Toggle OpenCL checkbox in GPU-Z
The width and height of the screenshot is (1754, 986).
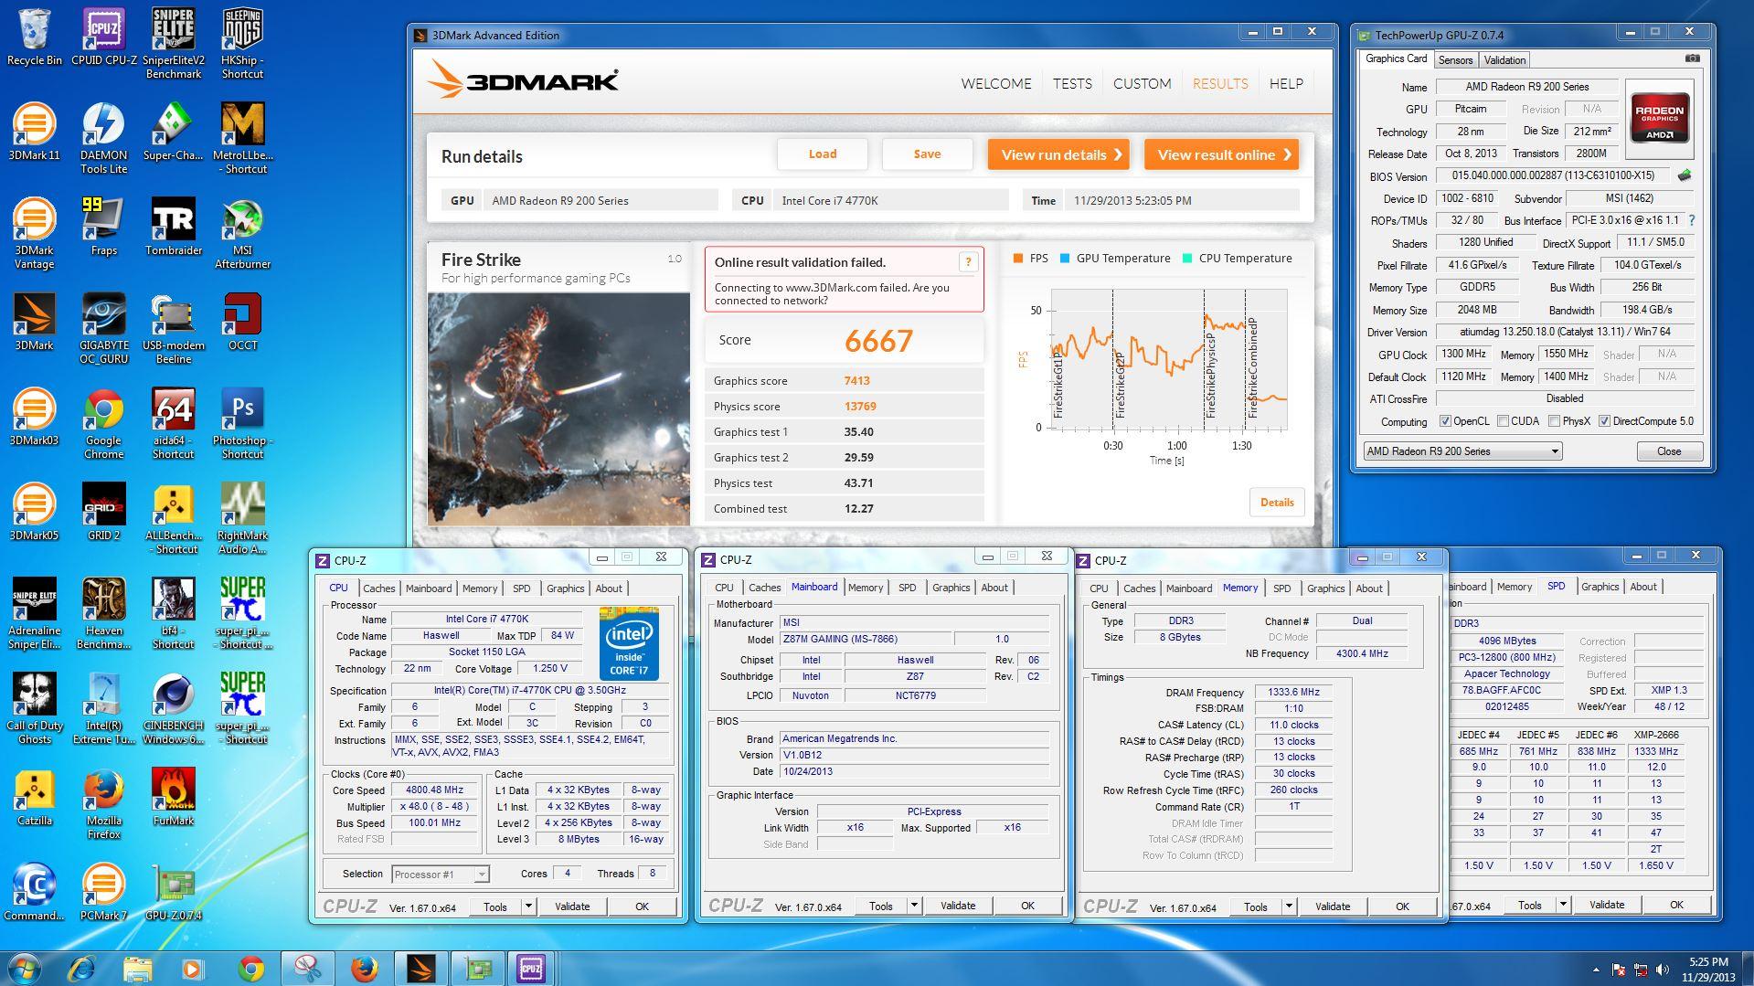1445,421
